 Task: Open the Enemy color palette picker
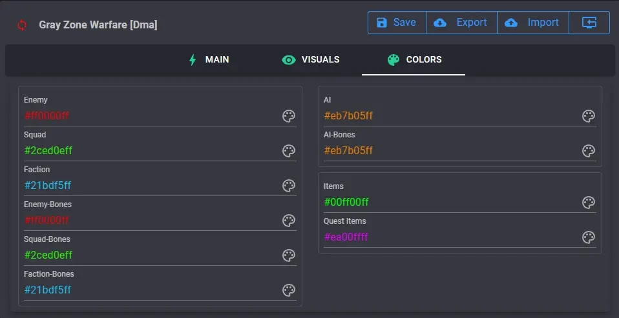289,116
